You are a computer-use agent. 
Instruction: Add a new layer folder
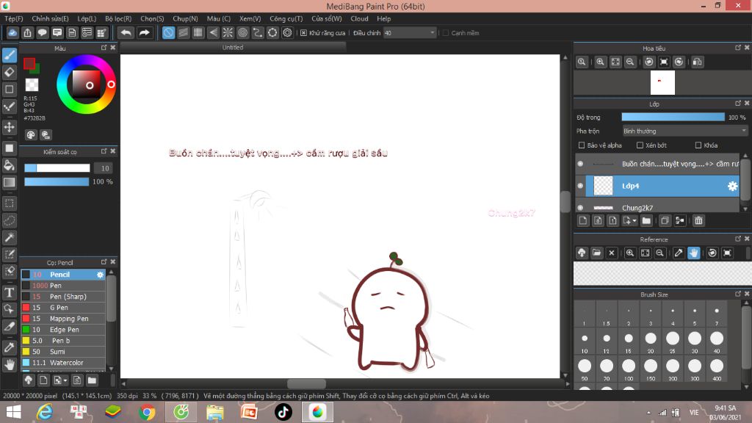pyautogui.click(x=646, y=220)
